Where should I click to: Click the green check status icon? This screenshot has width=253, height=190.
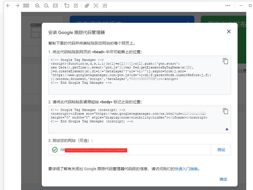click(55, 150)
